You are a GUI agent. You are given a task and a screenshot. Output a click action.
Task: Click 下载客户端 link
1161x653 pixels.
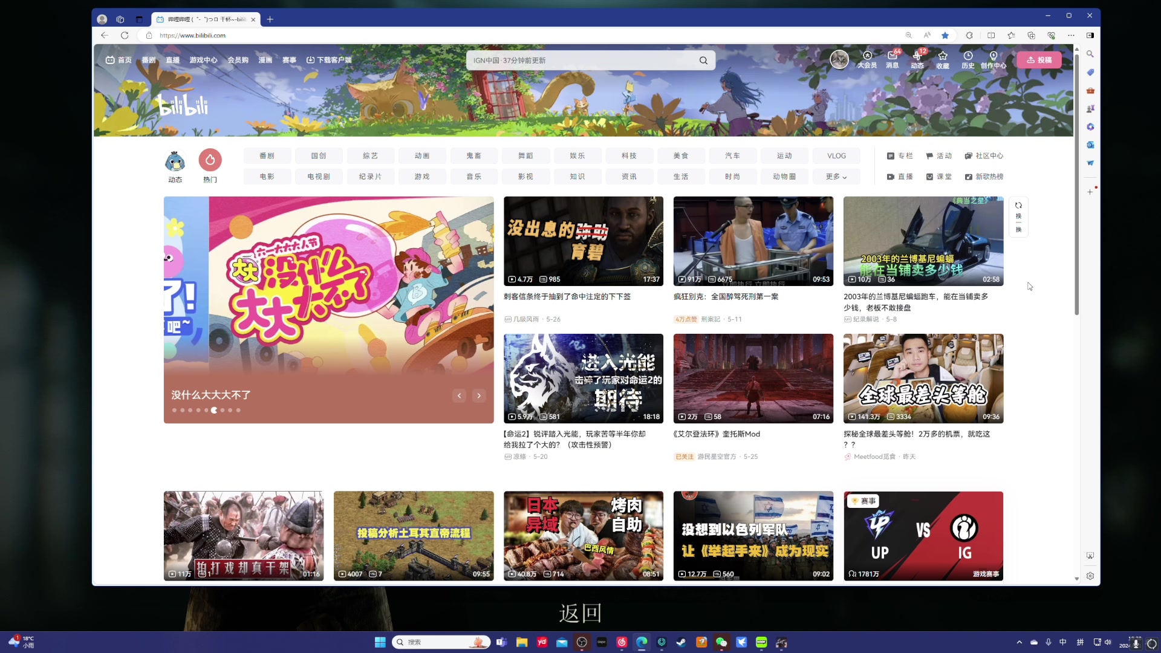(329, 60)
